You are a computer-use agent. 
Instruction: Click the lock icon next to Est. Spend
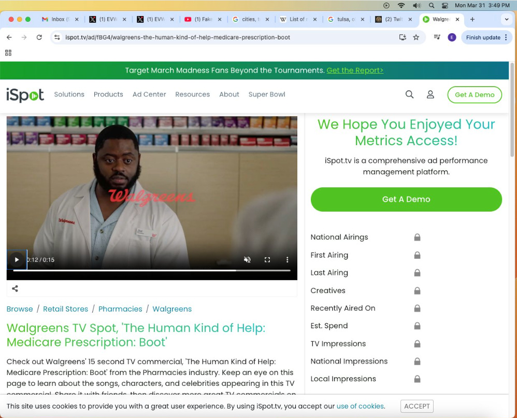pyautogui.click(x=417, y=326)
